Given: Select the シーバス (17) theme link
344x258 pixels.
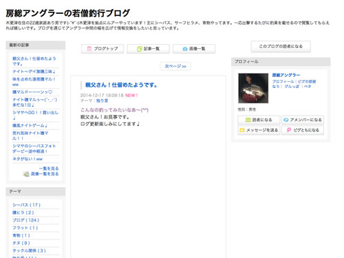Looking at the screenshot, I should click(x=26, y=205).
